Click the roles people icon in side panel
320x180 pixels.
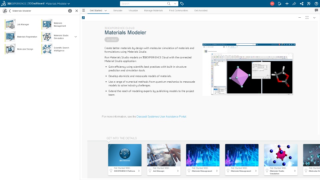coord(5,11)
